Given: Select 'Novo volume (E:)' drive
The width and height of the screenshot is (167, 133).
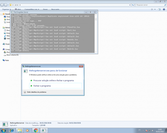Looking at the screenshot, I should pos(11,55).
